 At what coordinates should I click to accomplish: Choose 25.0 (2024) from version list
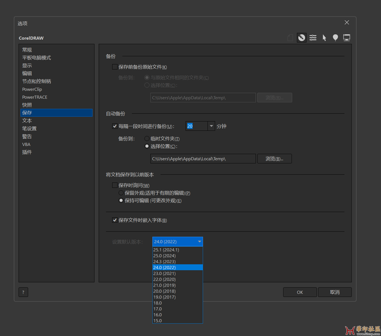tap(178, 256)
